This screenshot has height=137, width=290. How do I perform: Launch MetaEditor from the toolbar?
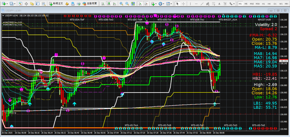click(67, 4)
